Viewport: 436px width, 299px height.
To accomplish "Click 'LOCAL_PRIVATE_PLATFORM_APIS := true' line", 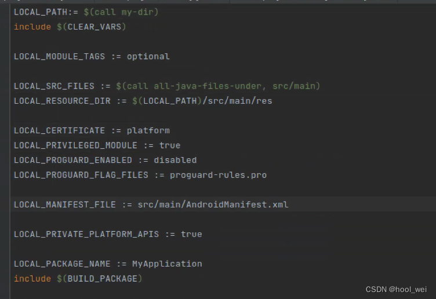I will click(x=108, y=234).
